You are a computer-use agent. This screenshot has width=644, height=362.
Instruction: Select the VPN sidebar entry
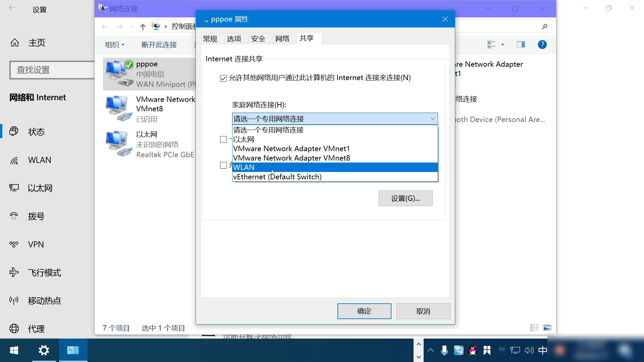[x=36, y=245]
